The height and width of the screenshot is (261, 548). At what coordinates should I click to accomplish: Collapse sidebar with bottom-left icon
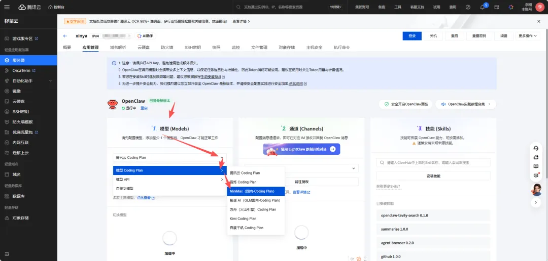pyautogui.click(x=7, y=254)
